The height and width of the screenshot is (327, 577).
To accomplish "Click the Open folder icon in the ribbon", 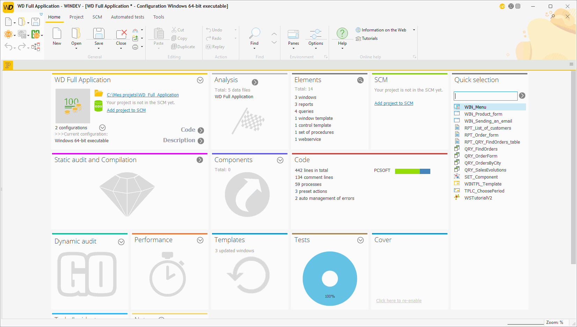I will click(76, 34).
